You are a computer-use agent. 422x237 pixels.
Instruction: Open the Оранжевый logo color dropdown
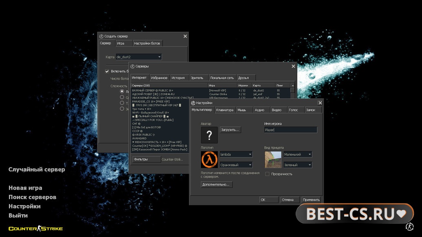236,165
